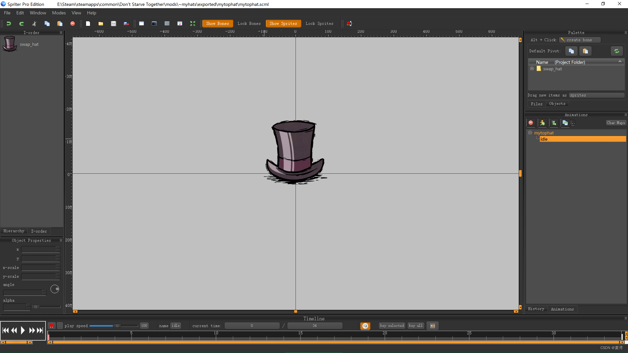Click the copy icon in the toolbar
The height and width of the screenshot is (353, 628).
click(47, 24)
